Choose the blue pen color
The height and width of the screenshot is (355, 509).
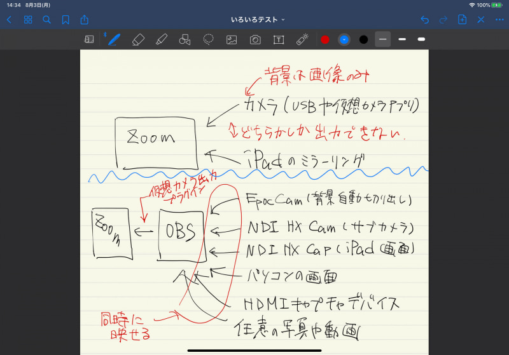344,39
